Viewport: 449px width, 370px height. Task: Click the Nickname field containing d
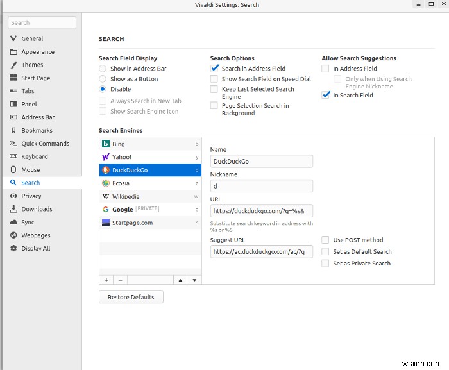tap(262, 186)
